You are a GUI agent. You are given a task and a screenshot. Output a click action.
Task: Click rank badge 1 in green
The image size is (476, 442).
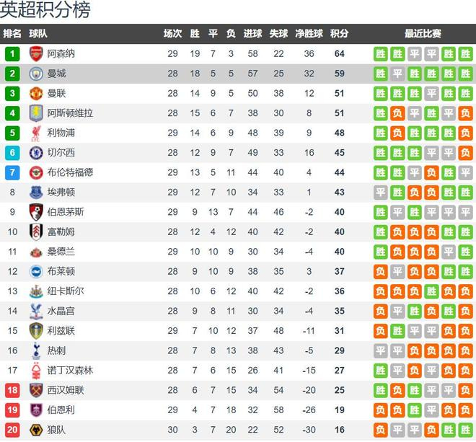(x=12, y=53)
